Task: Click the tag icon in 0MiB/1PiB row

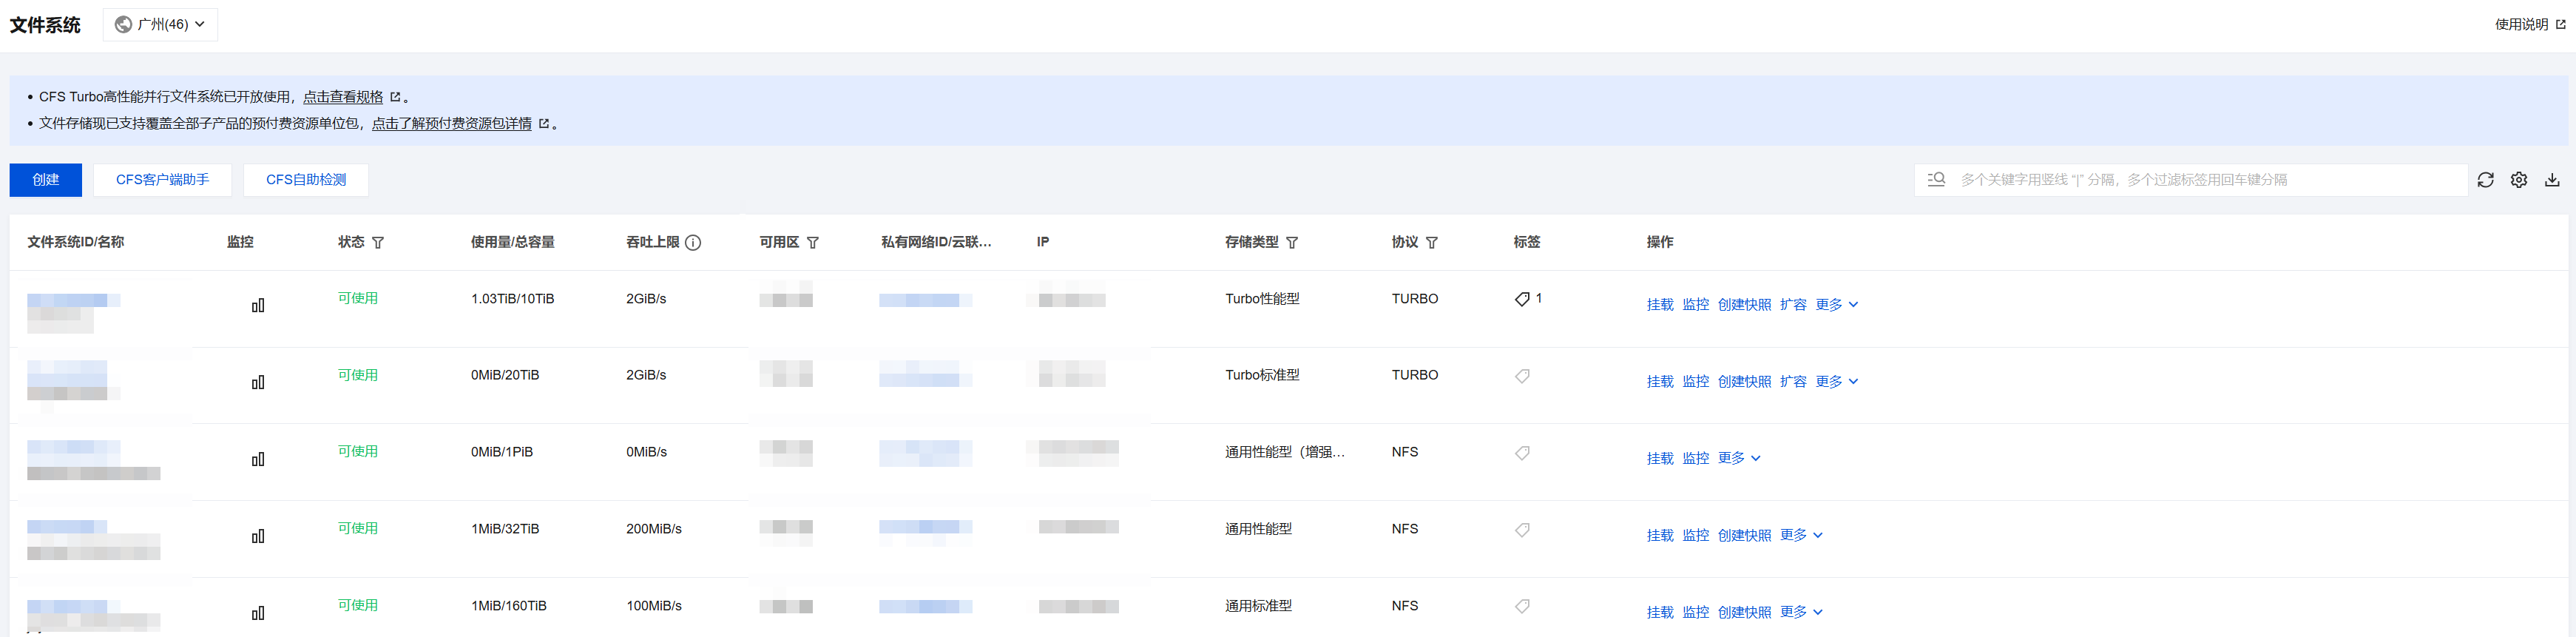Action: click(x=1522, y=453)
